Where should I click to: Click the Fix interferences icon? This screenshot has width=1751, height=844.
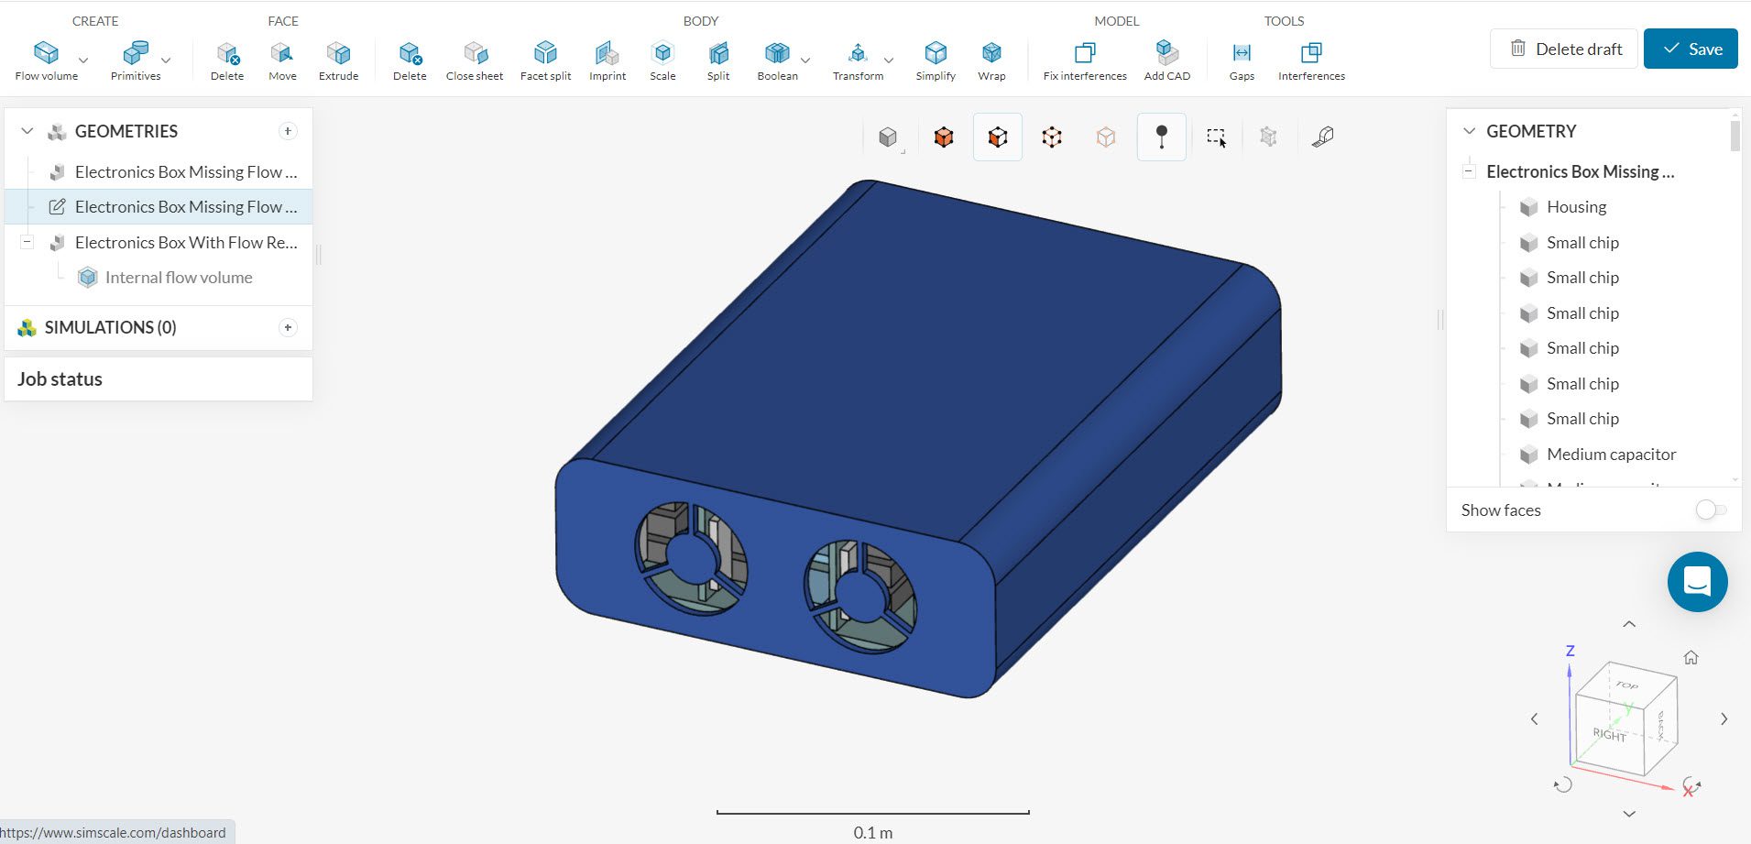coord(1084,53)
